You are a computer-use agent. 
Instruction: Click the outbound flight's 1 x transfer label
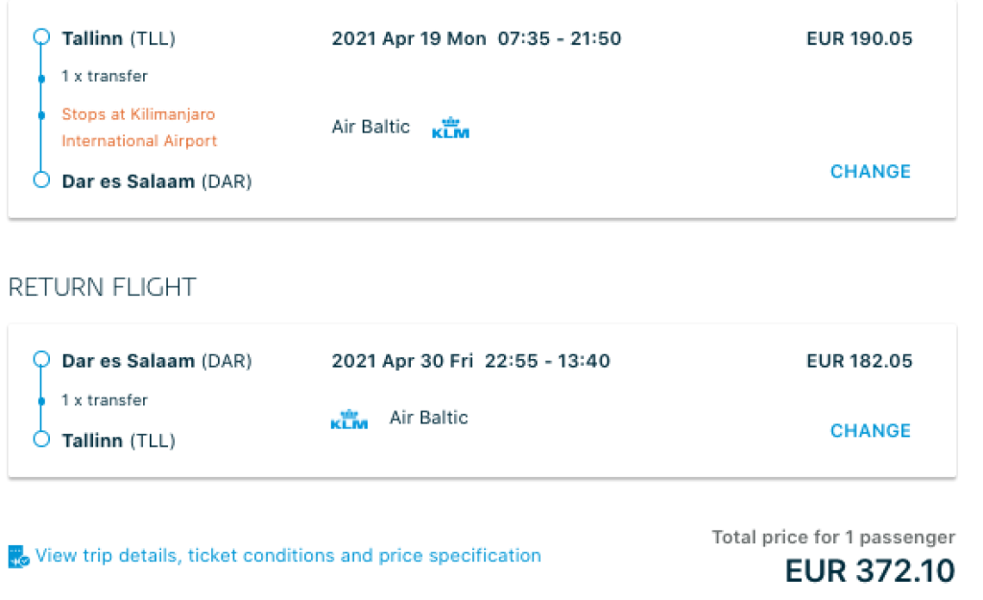[x=105, y=76]
